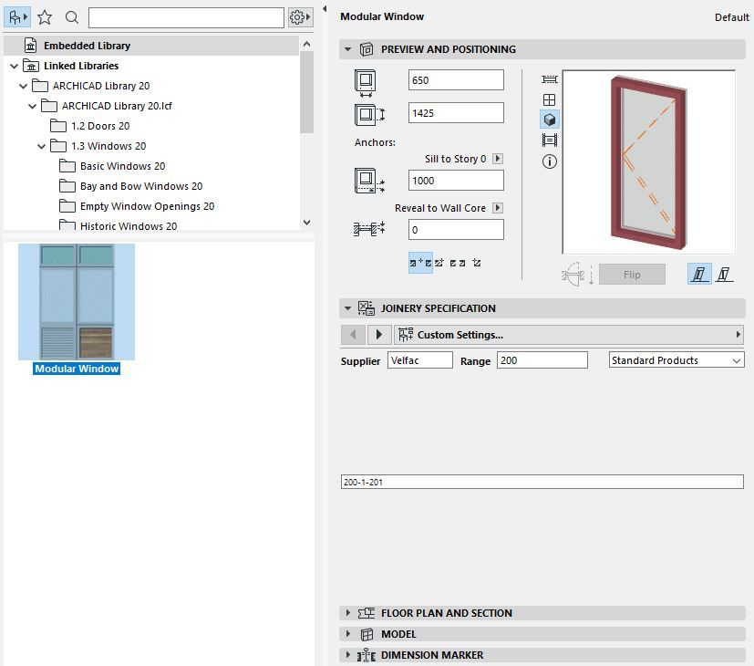Click the Floor Plan and Section icon
The width and height of the screenshot is (754, 666).
(x=366, y=612)
